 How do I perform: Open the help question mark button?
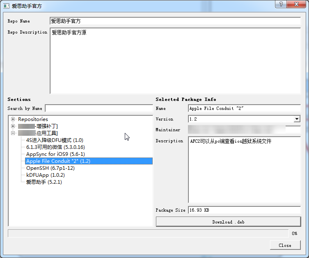(281, 4)
